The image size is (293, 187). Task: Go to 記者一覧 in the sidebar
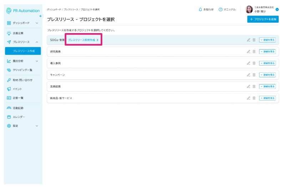click(18, 98)
